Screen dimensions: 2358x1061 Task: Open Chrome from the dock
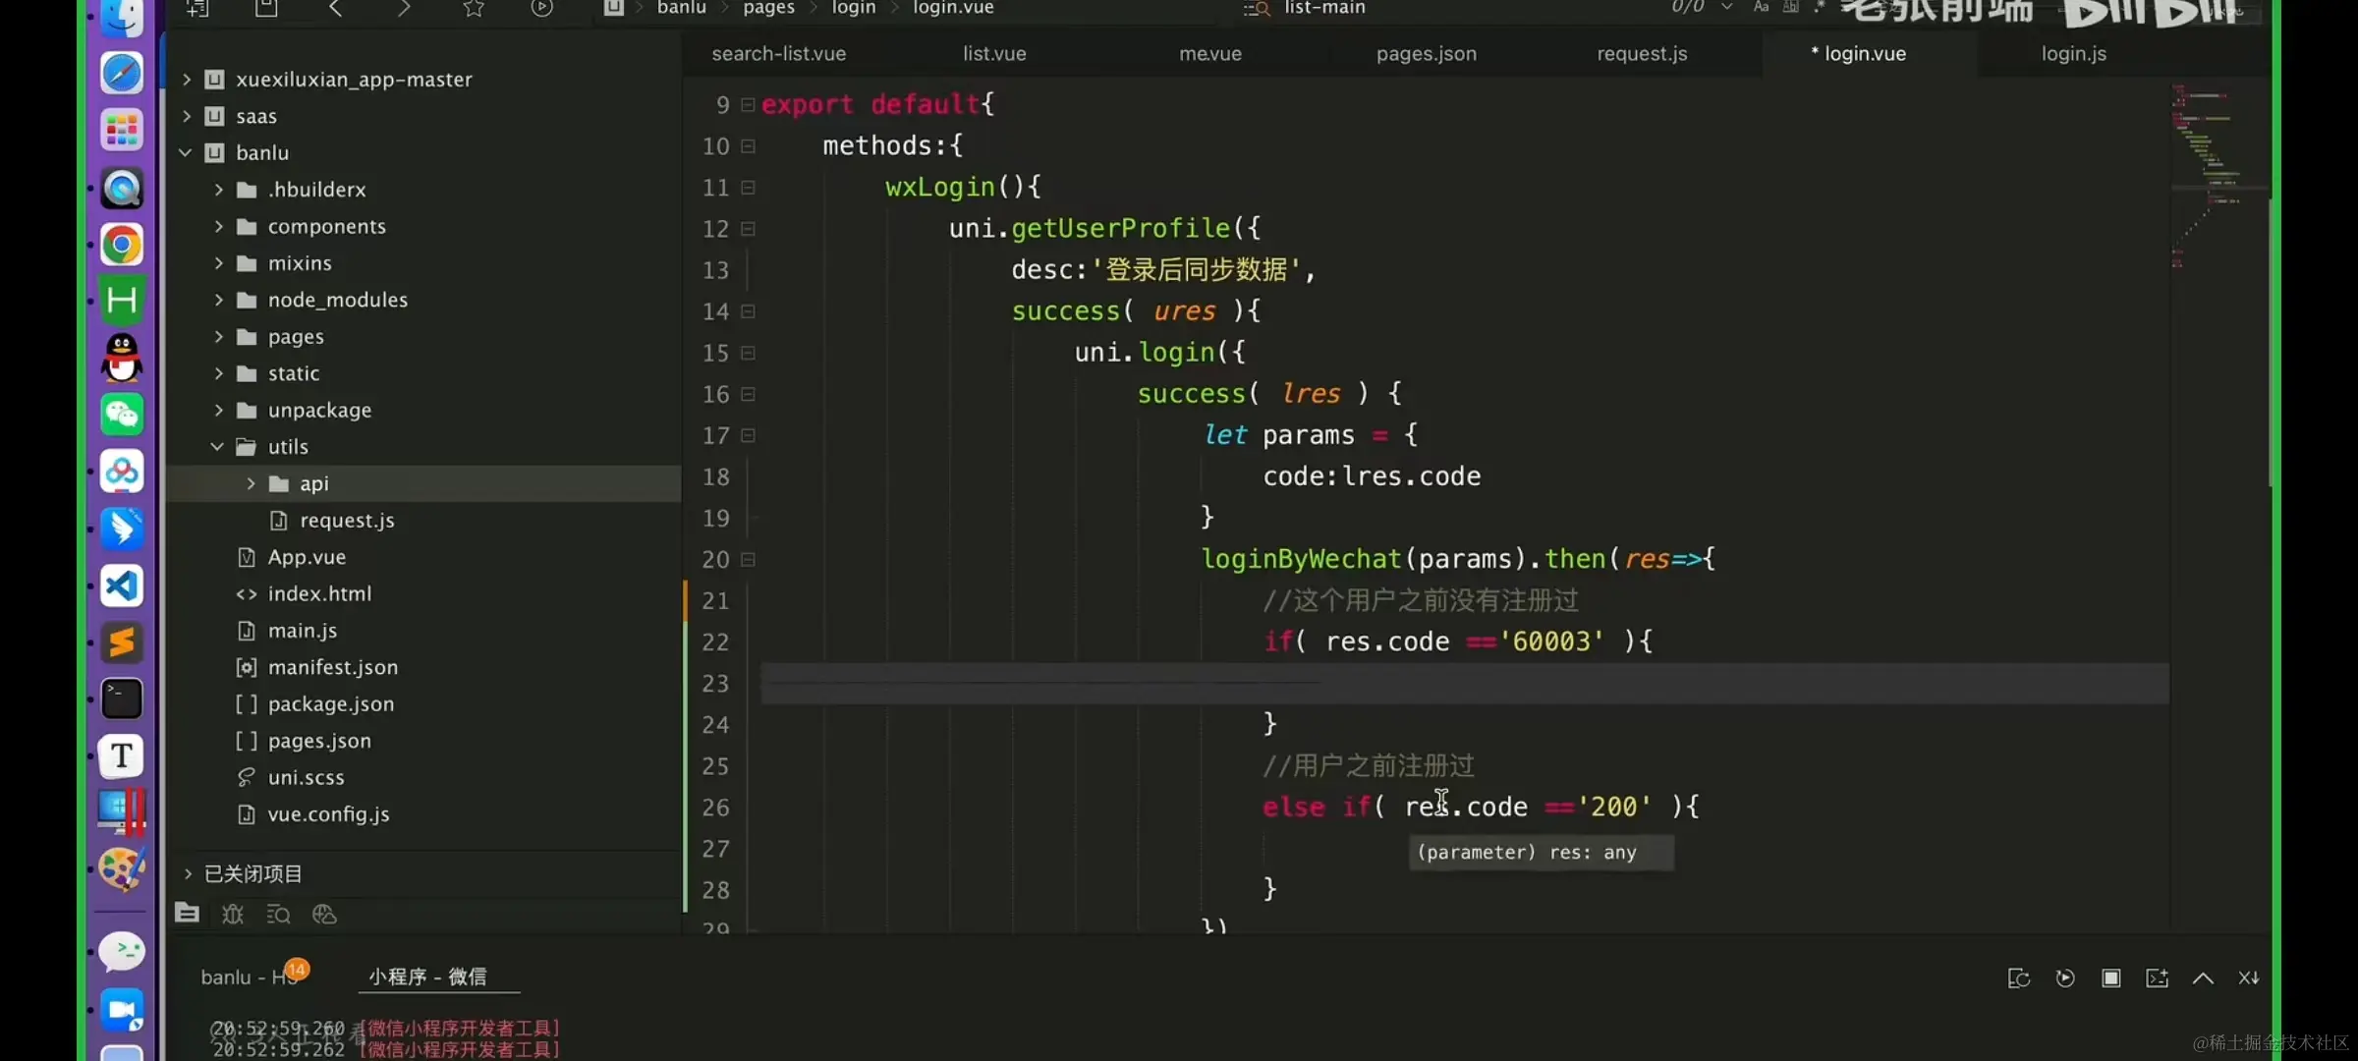[122, 245]
